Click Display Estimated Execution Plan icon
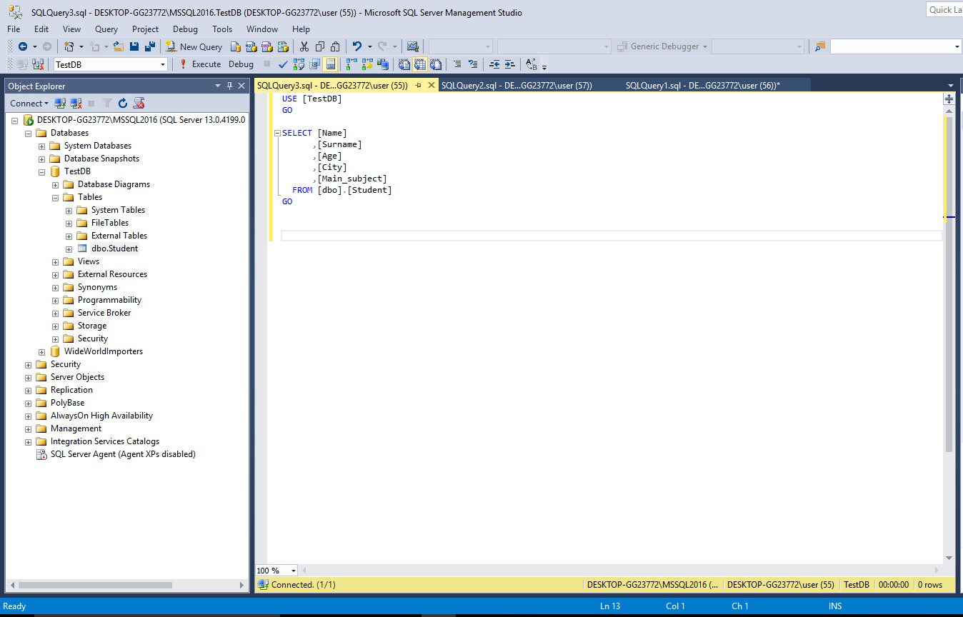 [x=299, y=64]
